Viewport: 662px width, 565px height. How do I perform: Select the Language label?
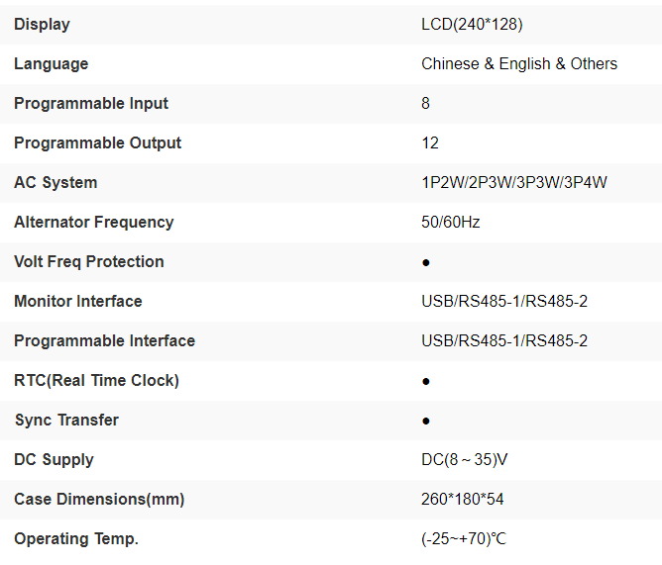(x=51, y=63)
